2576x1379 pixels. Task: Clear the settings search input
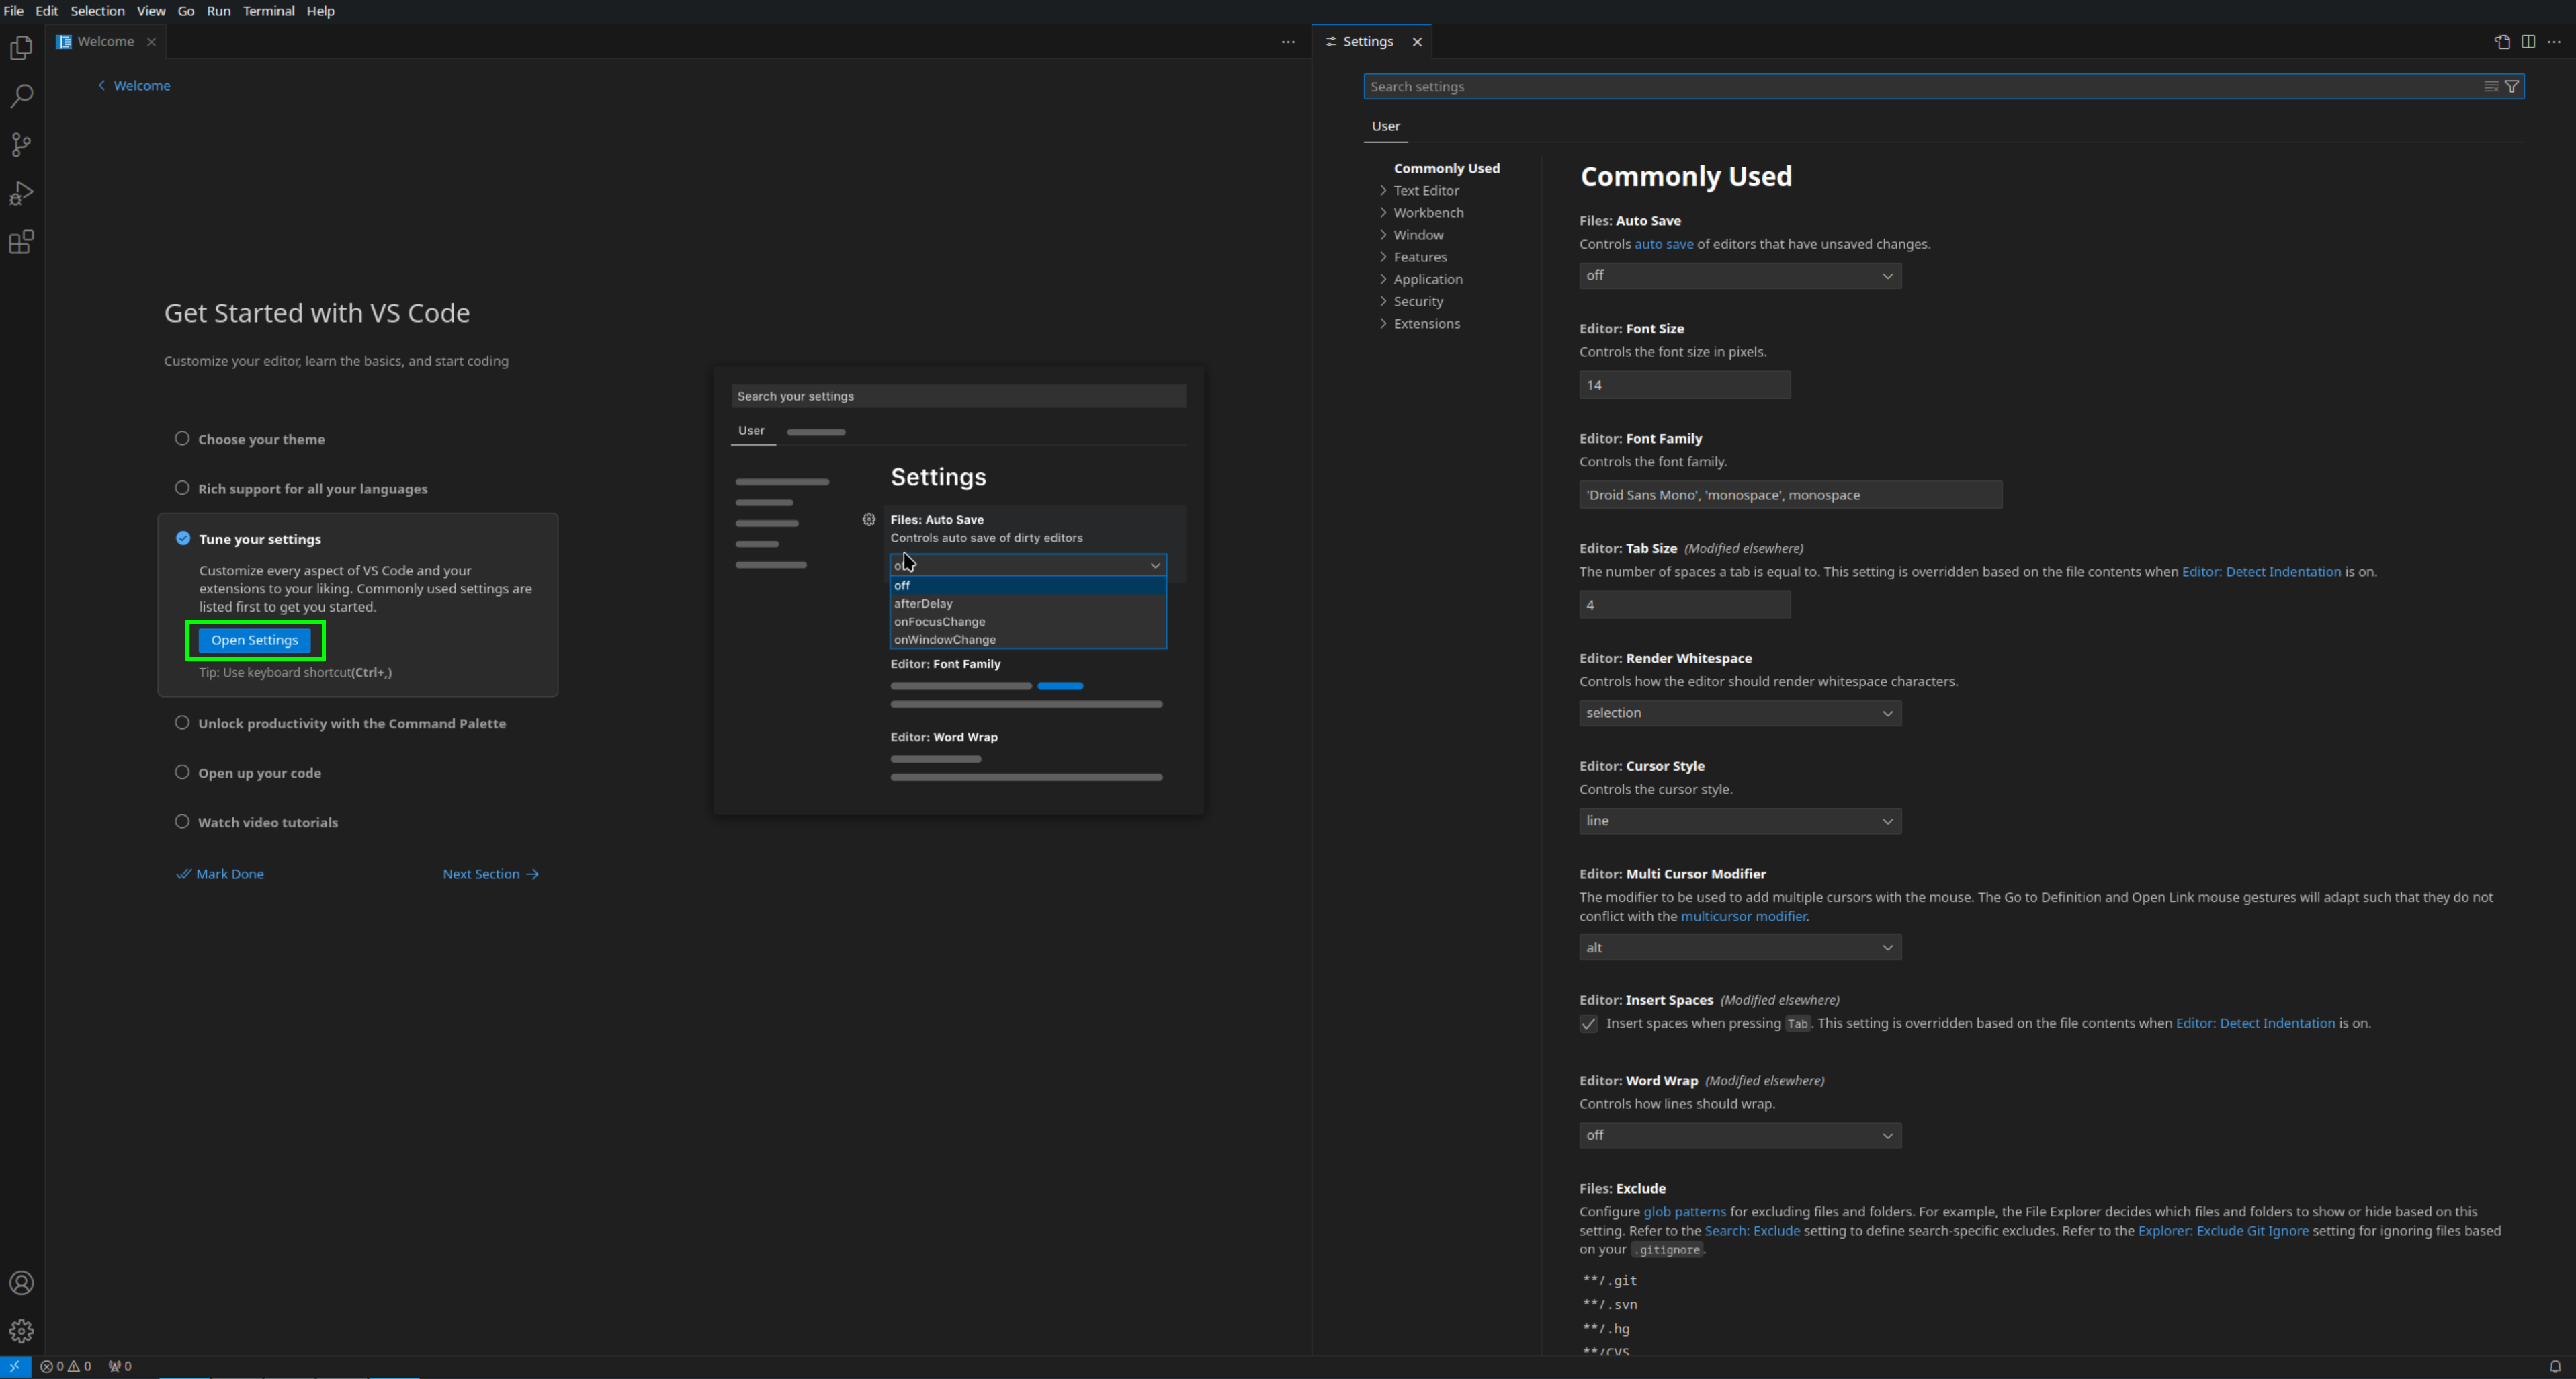click(x=2491, y=87)
